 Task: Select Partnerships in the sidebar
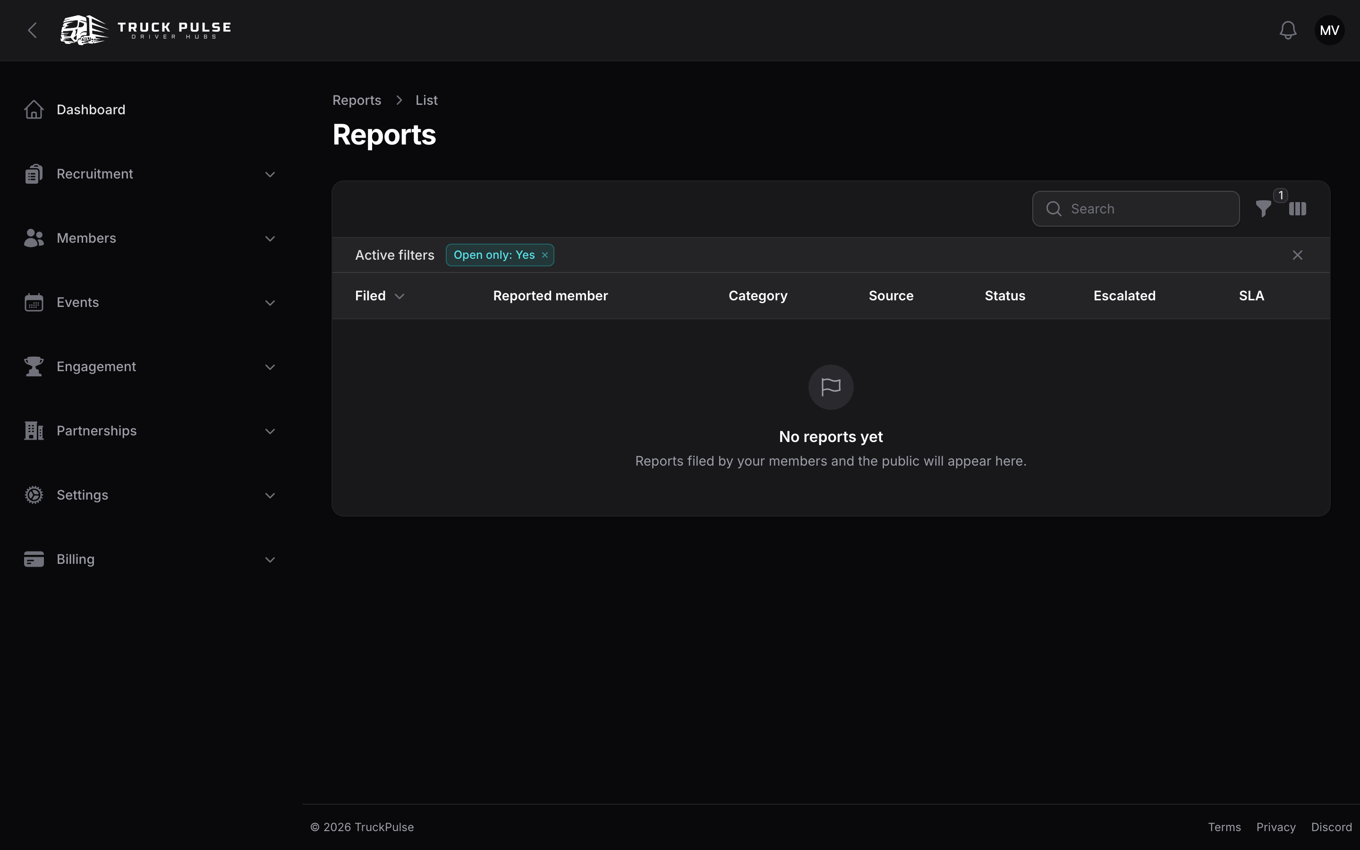97,431
